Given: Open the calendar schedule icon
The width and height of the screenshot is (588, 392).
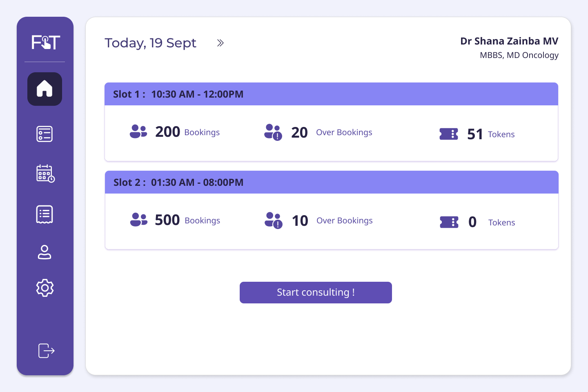Looking at the screenshot, I should 45,174.
